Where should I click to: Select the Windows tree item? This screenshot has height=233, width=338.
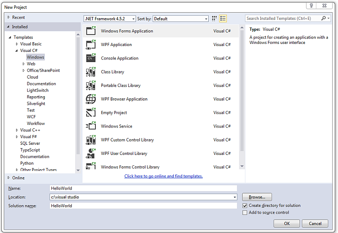pos(35,57)
